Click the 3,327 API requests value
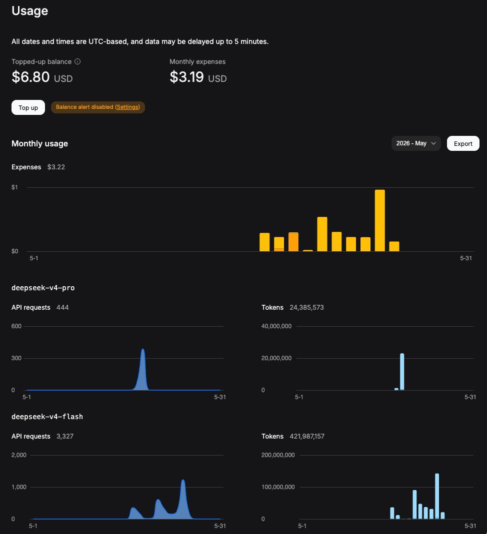The height and width of the screenshot is (534, 487). (65, 436)
